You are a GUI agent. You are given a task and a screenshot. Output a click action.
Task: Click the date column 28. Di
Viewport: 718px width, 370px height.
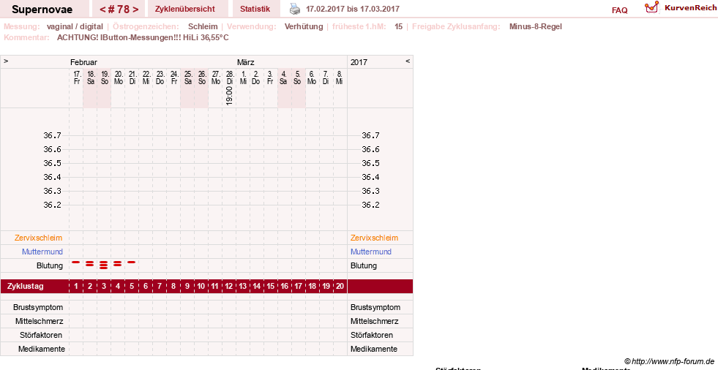coord(229,78)
